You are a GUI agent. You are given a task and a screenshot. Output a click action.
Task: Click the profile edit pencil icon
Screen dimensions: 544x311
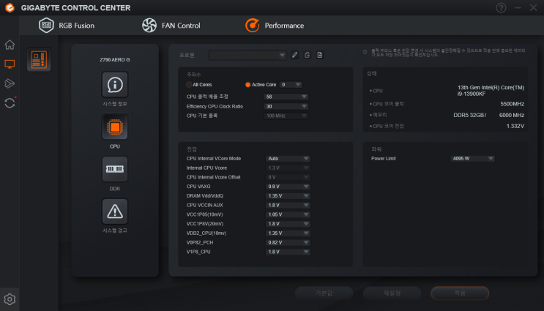294,55
